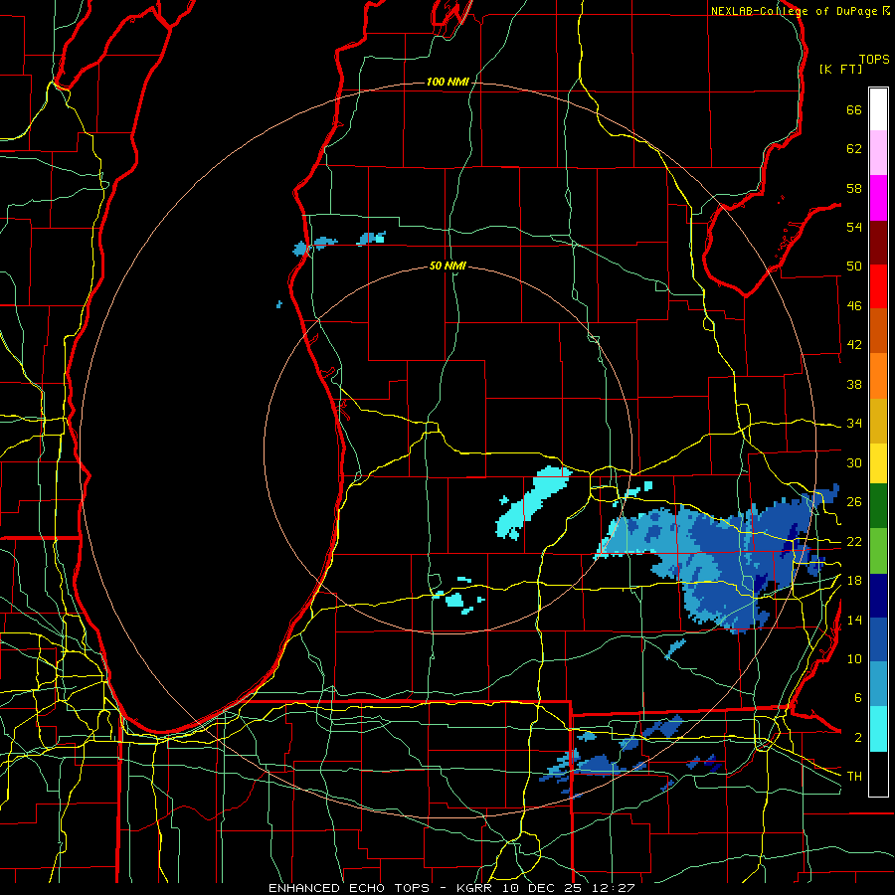
Task: Click the legend value '42'
Action: 854,345
